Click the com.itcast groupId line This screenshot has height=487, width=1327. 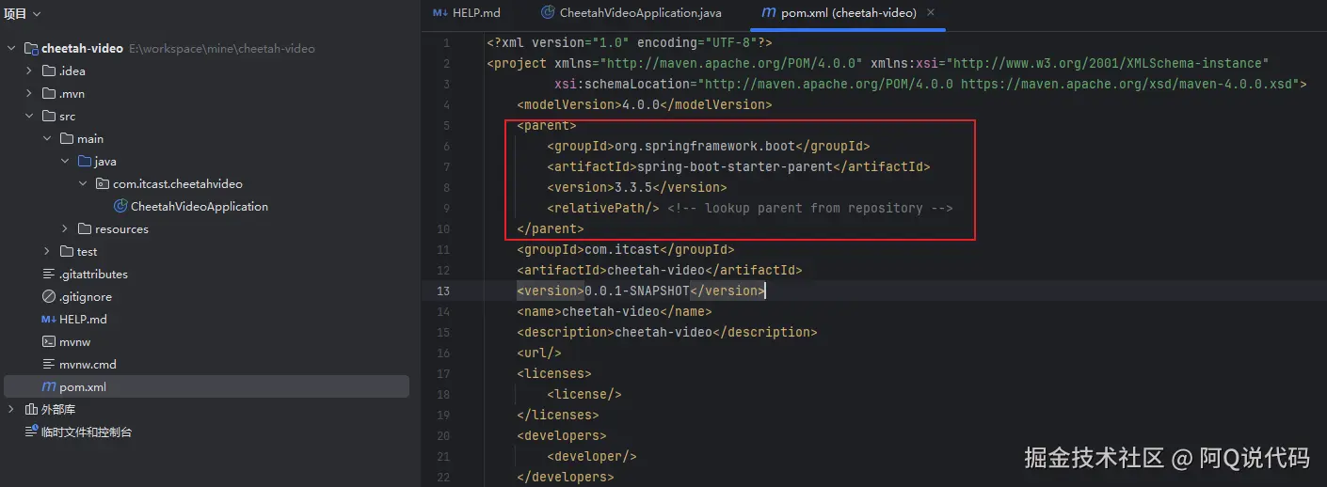(626, 250)
